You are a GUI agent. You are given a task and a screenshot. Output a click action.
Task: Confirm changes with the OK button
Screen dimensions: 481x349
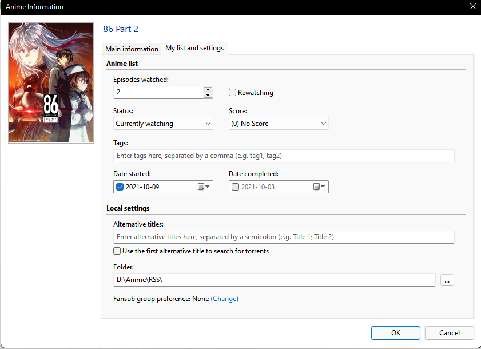395,332
